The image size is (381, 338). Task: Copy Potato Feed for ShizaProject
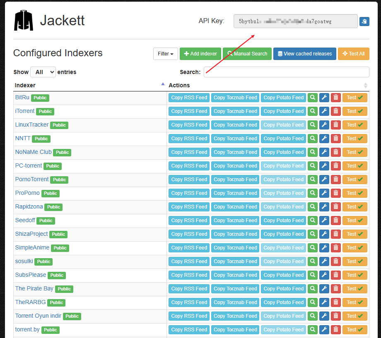pos(284,234)
